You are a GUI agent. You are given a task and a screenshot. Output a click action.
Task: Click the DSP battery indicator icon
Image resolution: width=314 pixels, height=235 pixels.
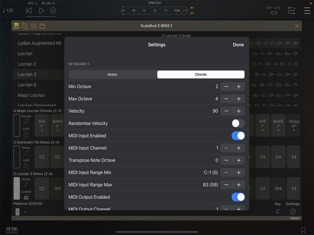point(274,13)
